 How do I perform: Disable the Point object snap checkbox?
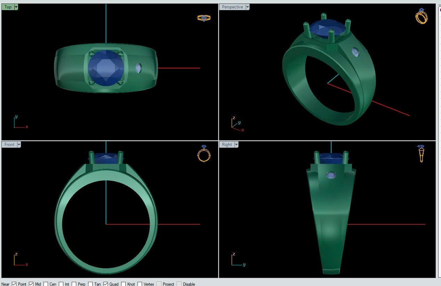[x=14, y=284]
